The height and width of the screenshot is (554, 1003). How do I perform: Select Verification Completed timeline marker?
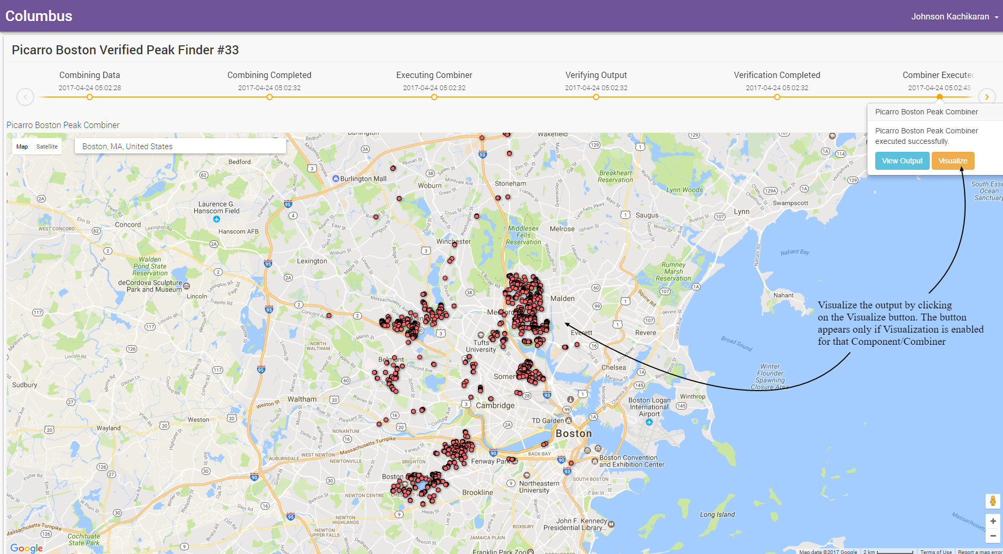777,97
